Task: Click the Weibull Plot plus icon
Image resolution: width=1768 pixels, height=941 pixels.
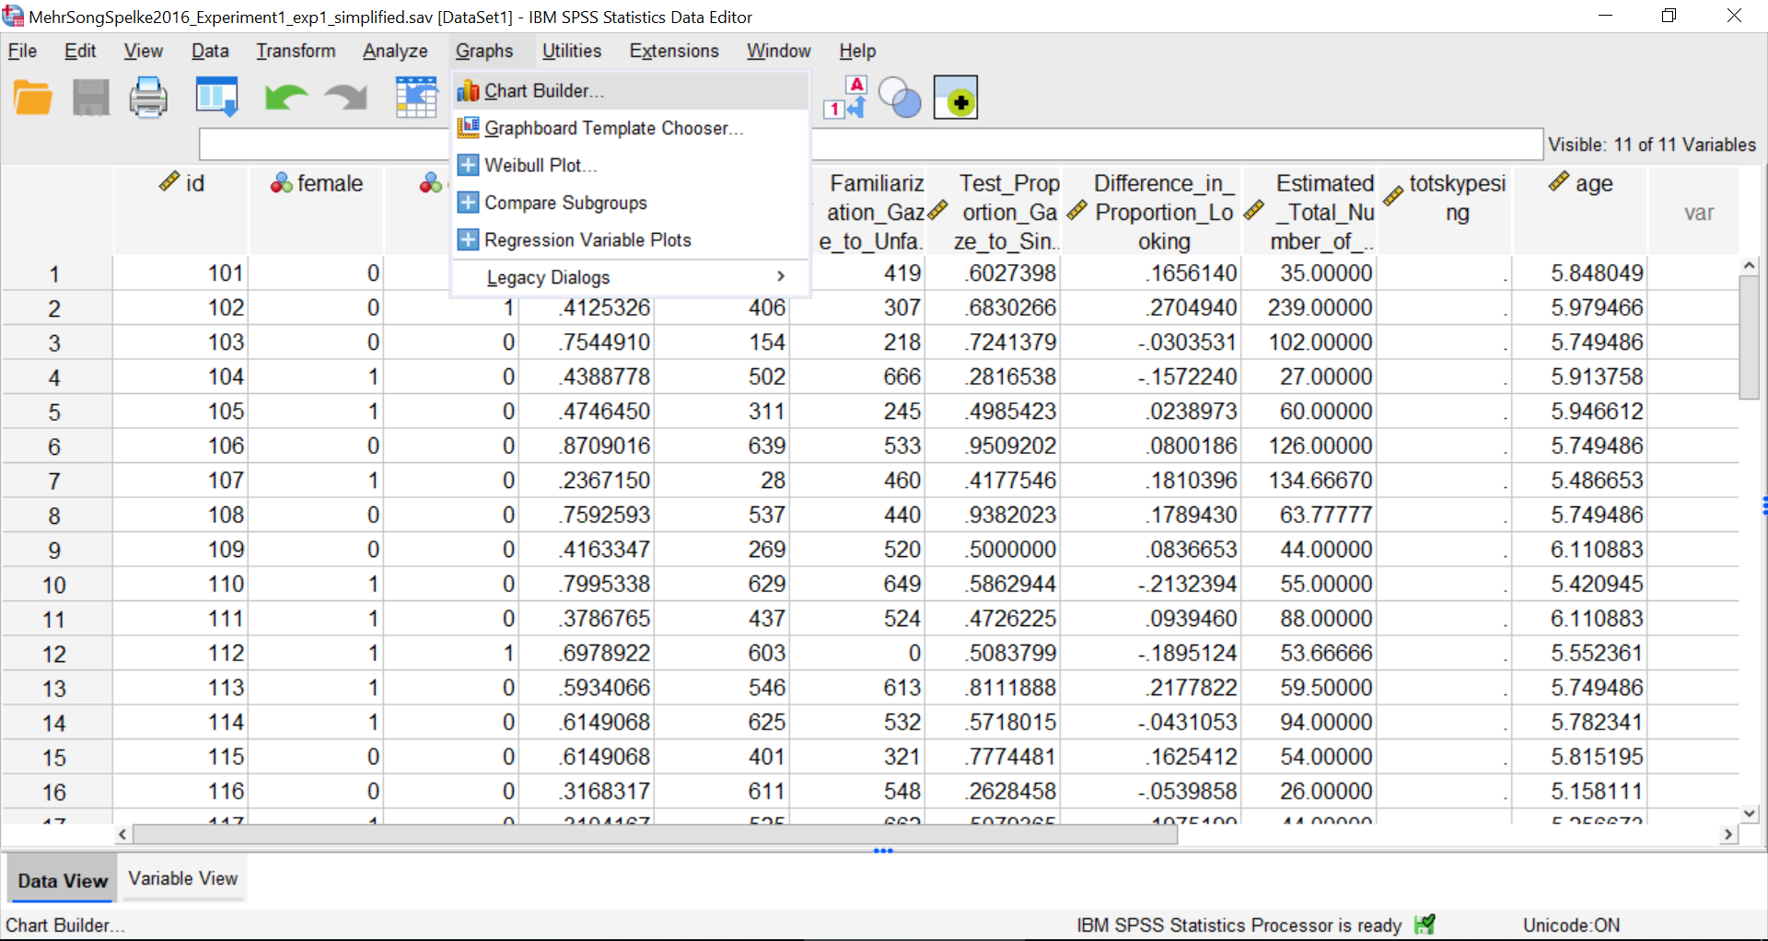Action: [468, 165]
